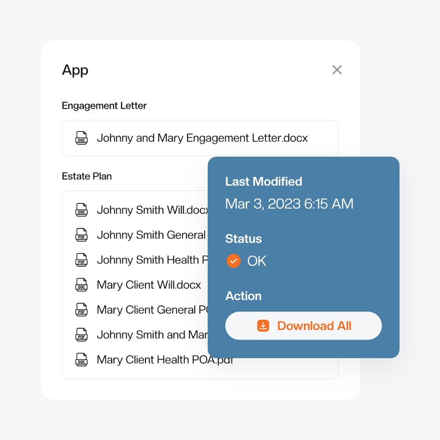Click the orange checkmark status icon

(x=233, y=261)
